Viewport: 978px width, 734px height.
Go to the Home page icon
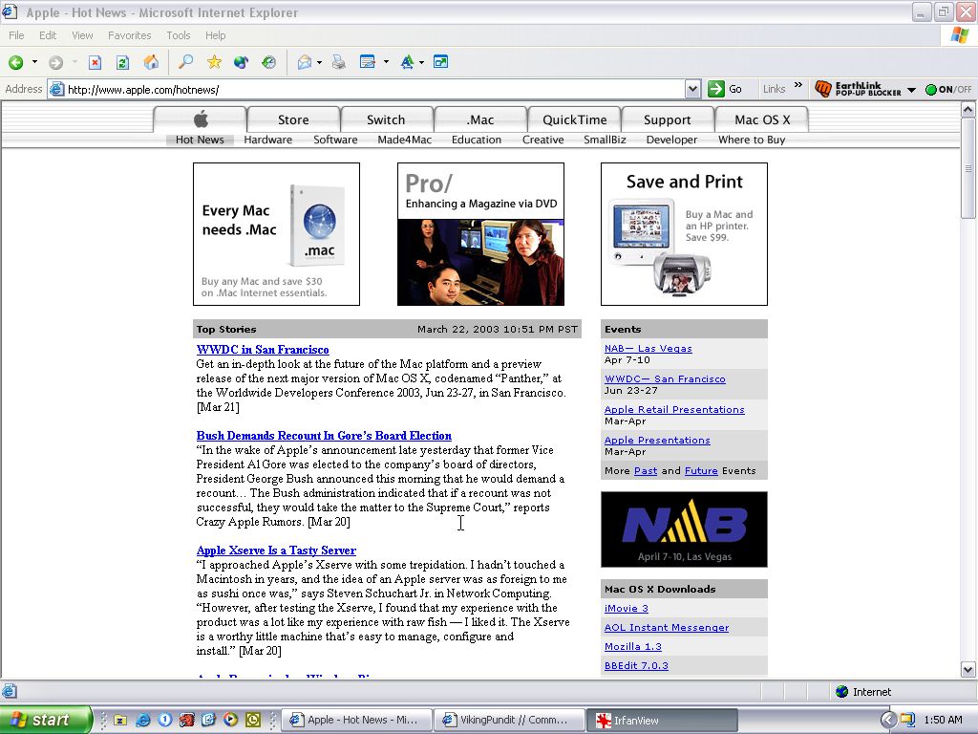click(150, 62)
